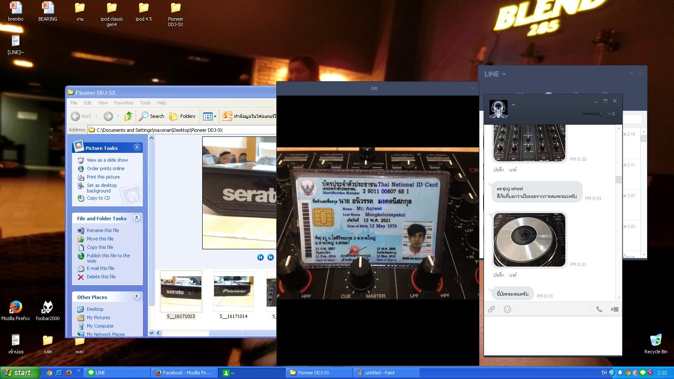Launch Chrome from the quick launch bar

(x=49, y=373)
